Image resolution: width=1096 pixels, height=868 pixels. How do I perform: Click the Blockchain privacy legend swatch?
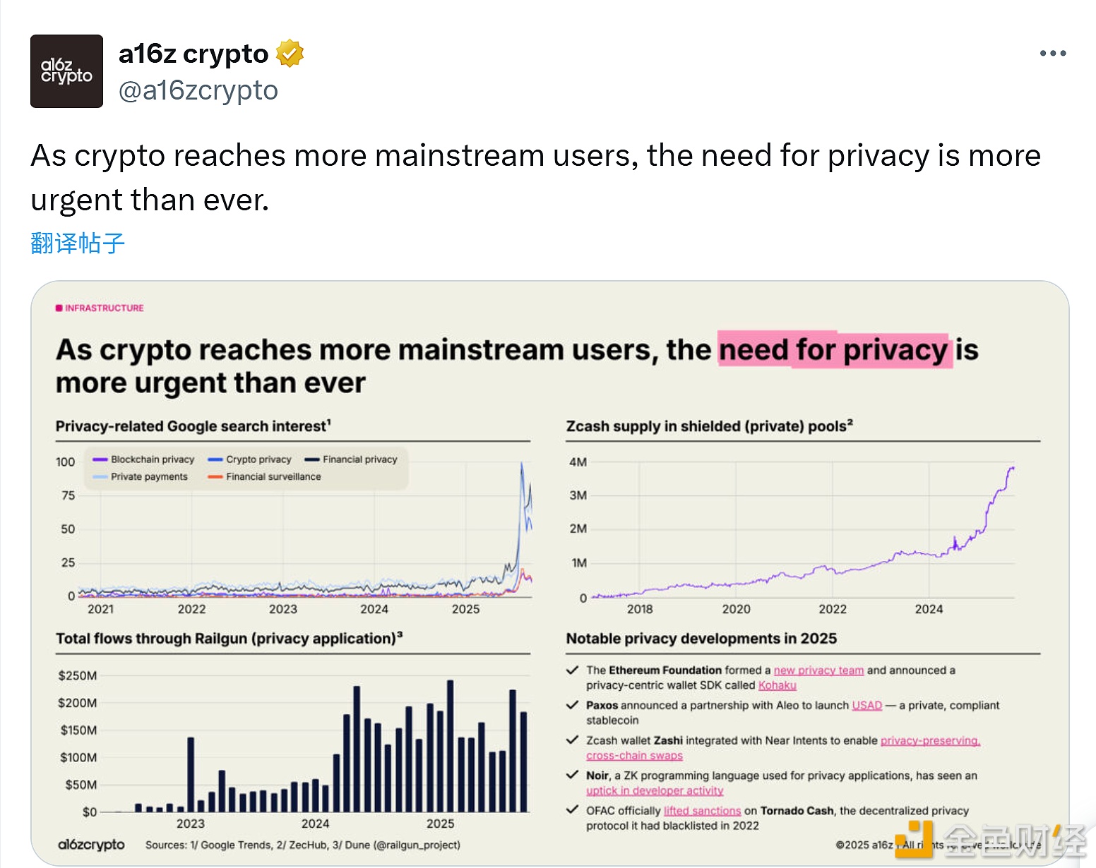click(x=100, y=459)
